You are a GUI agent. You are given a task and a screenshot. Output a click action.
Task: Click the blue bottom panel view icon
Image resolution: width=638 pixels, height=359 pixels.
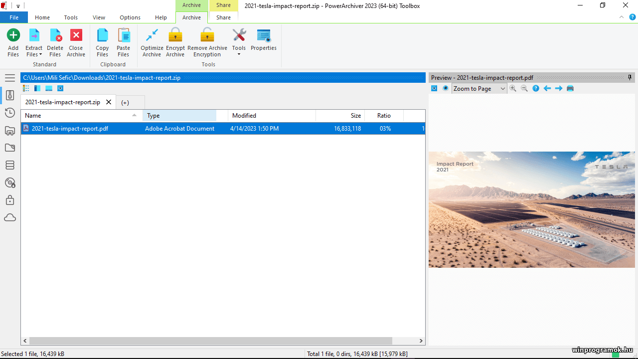pos(49,88)
